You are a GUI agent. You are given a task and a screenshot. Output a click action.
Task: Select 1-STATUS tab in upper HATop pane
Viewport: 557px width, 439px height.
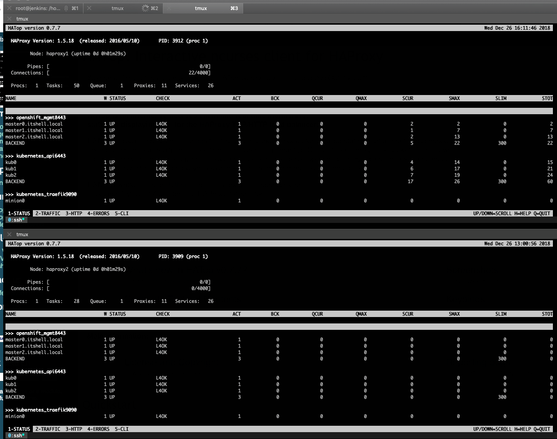click(x=19, y=213)
